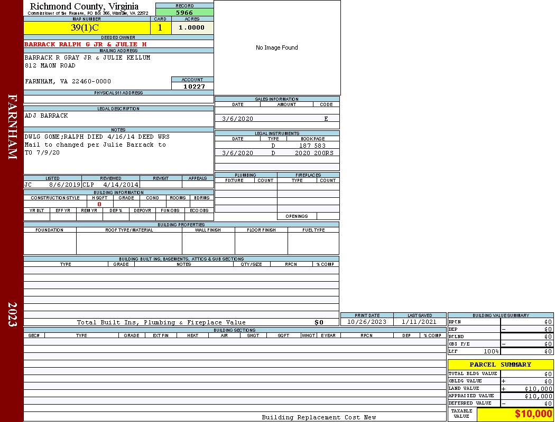This screenshot has height=422, width=555.
Task: Select the 3/6/2020 sales information date
Action: [237, 119]
